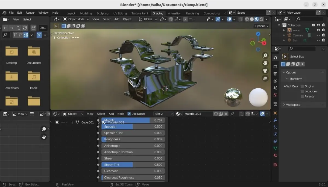The width and height of the screenshot is (328, 187).
Task: Toggle X-ray mode in viewport header
Action: [240, 19]
